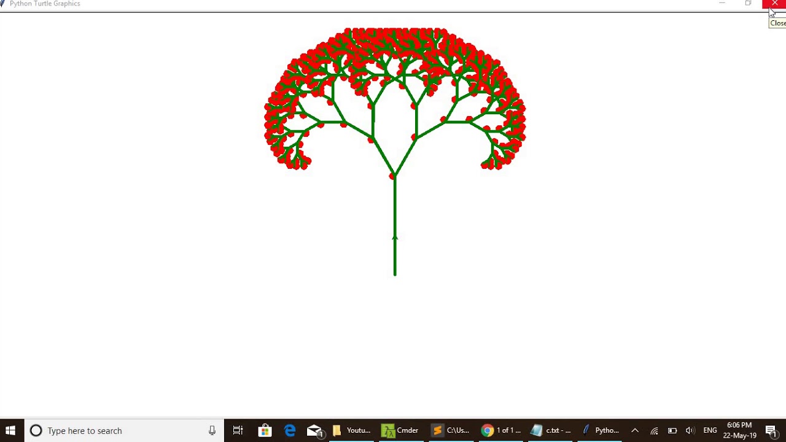Close the Python Turtle Graphics window
Image resolution: width=786 pixels, height=442 pixels.
point(774,4)
